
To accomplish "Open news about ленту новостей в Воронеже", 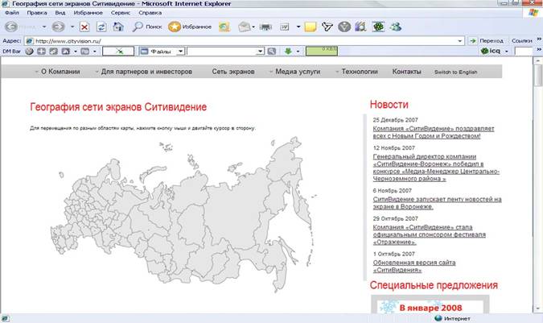I will (437, 203).
